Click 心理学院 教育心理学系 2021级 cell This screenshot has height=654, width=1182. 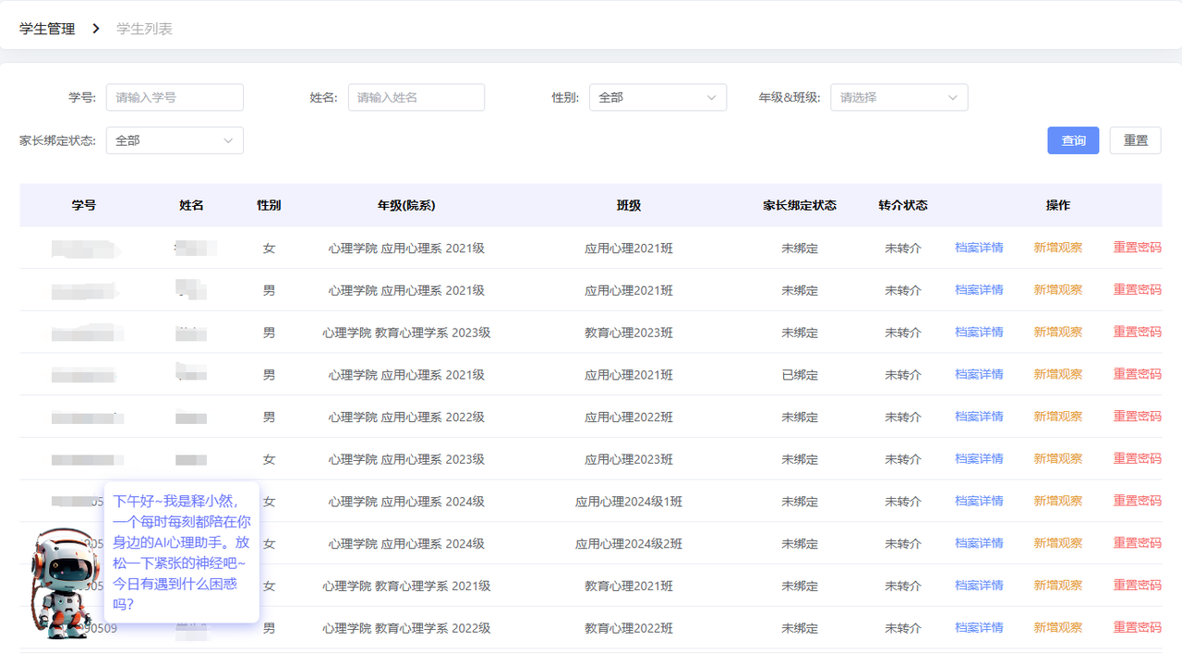point(406,587)
